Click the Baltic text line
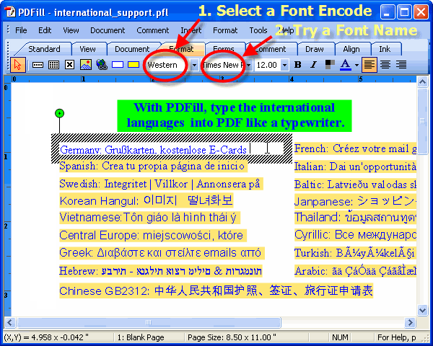Viewport: 433px width, 346px height. [x=355, y=185]
